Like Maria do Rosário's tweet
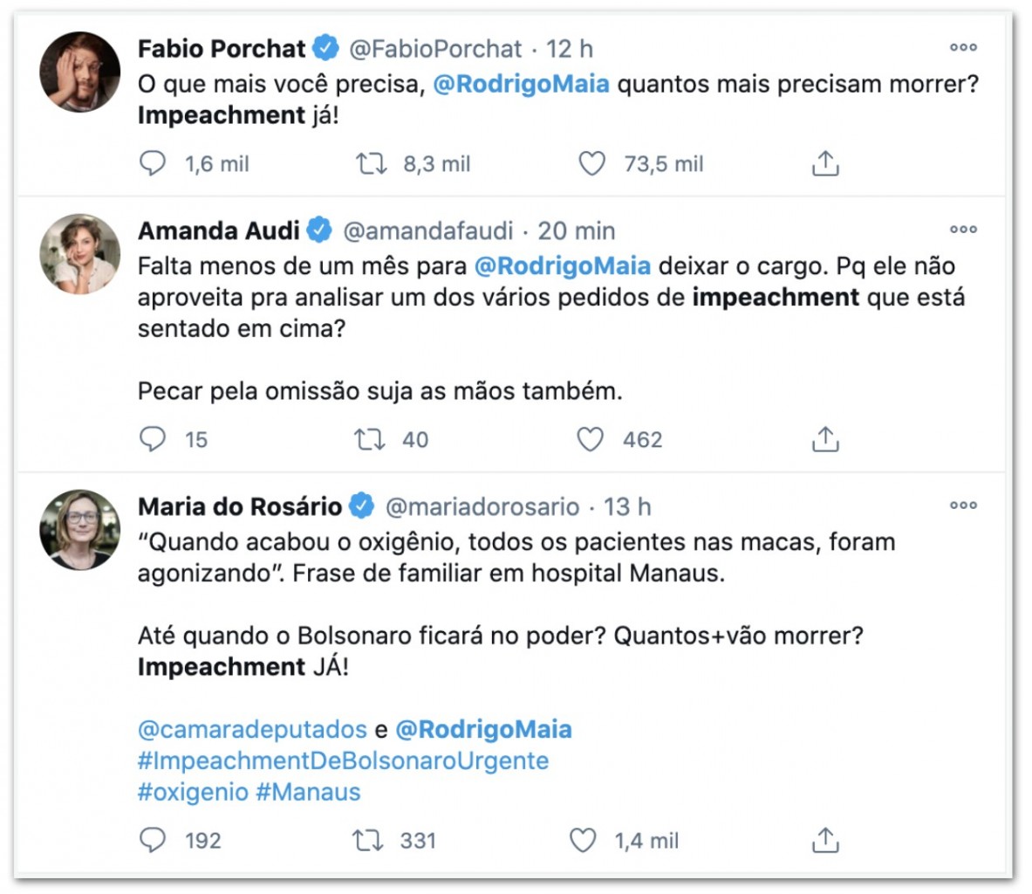The width and height of the screenshot is (1032, 894). click(x=583, y=840)
